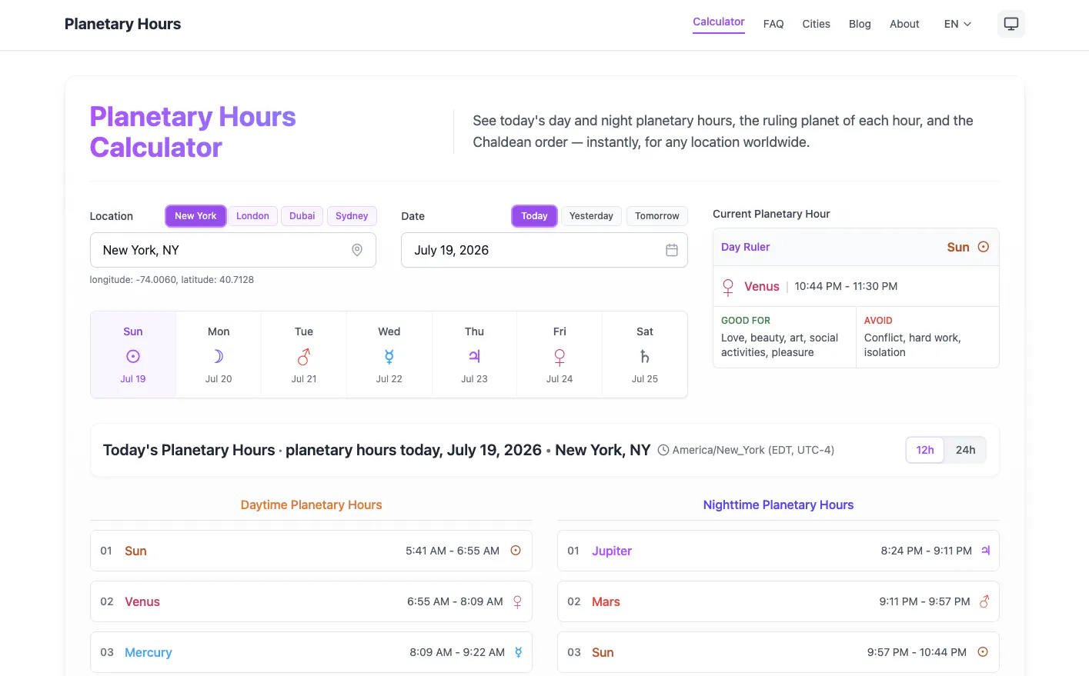
Task: Click Mars icon in nighttime hour 02 row
Action: [x=984, y=601]
